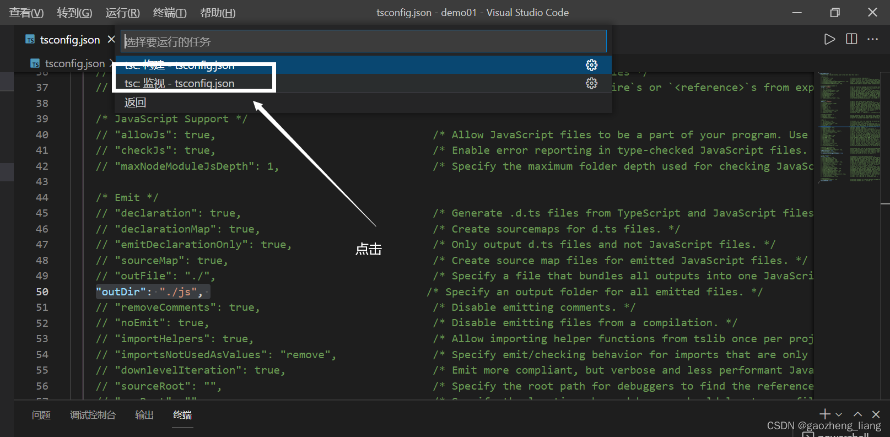The image size is (890, 437).
Task: Close the bottom panel with X
Action: click(876, 414)
